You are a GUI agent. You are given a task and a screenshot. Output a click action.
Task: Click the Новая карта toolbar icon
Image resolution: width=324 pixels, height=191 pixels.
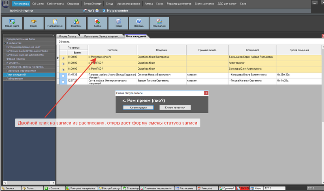11,23
